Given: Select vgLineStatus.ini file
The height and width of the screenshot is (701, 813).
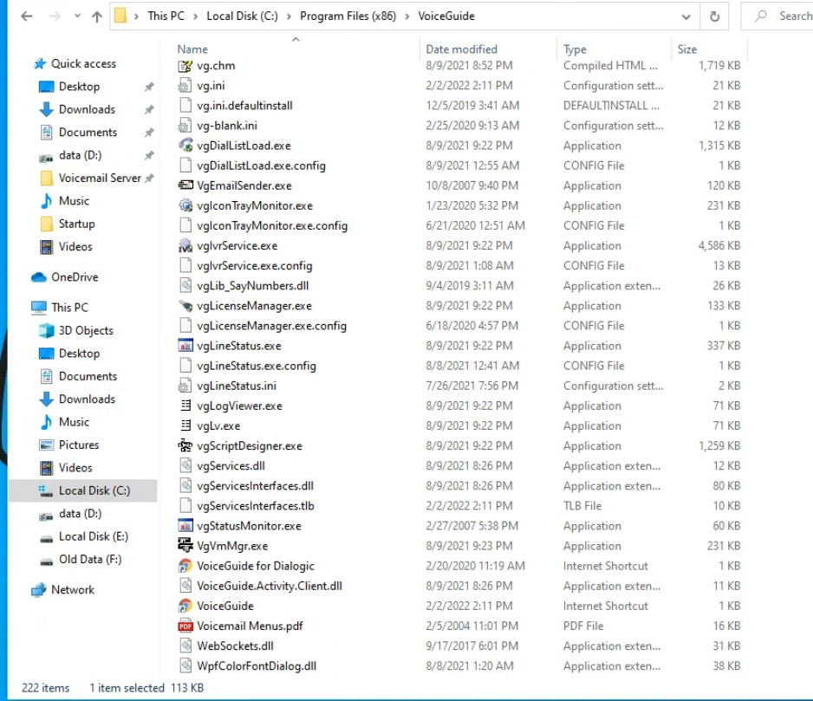Looking at the screenshot, I should (237, 386).
